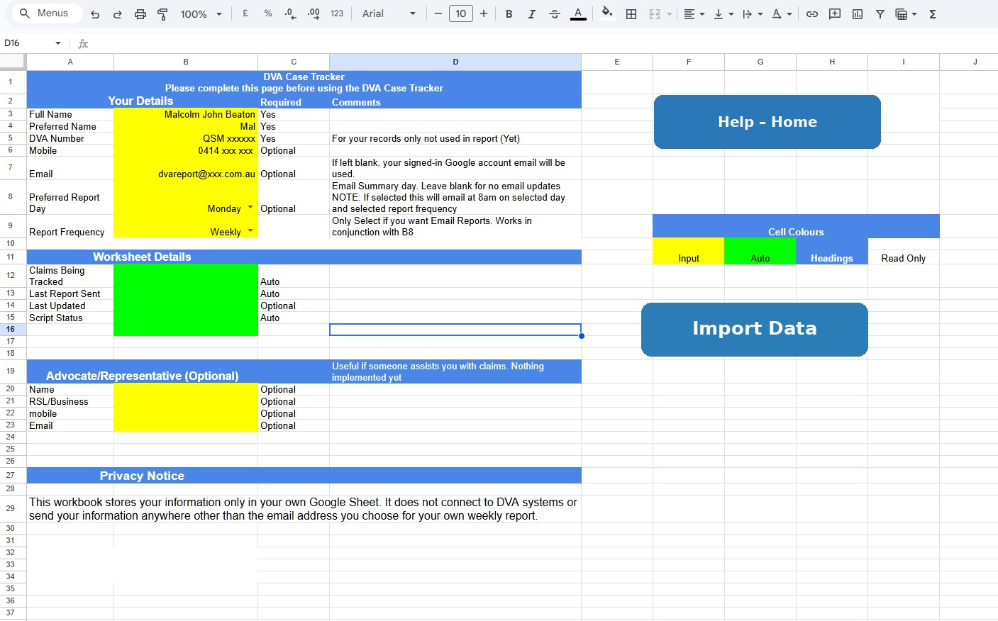
Task: Click the Insert link icon
Action: pos(812,13)
